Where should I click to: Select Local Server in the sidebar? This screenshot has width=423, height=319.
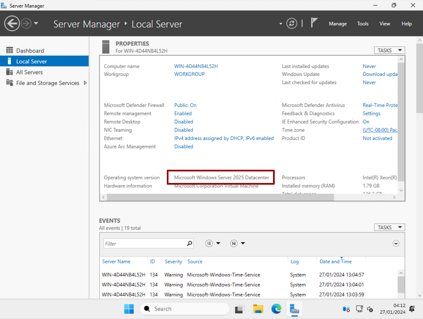44,61
